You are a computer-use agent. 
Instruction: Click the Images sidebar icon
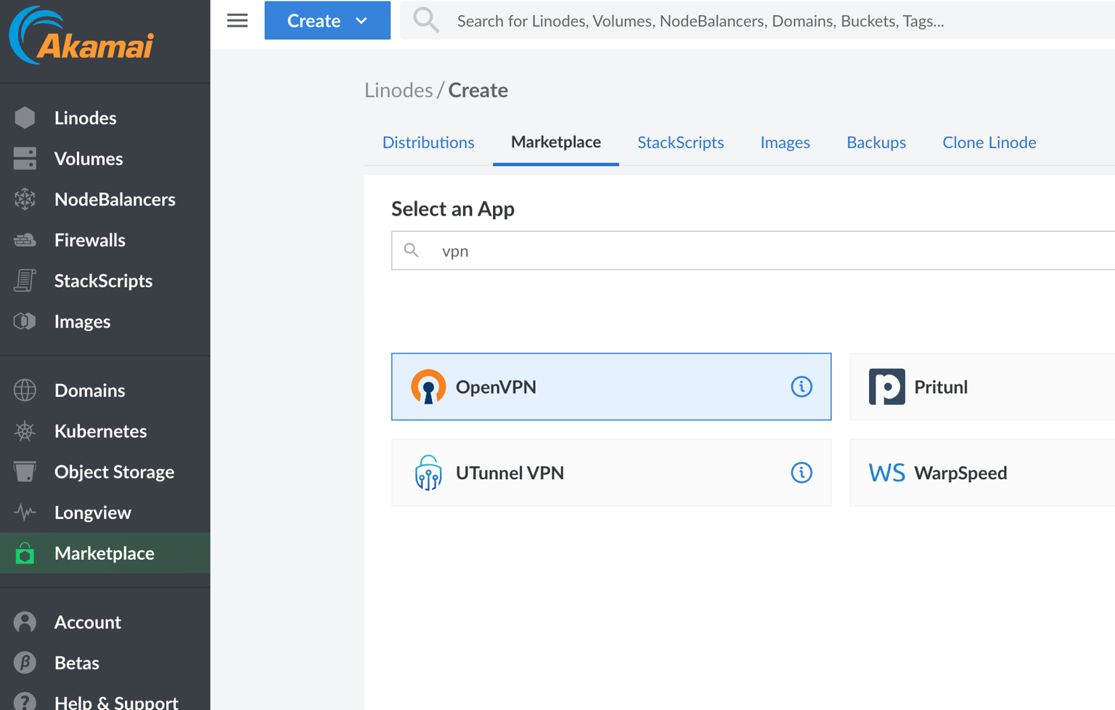point(25,321)
